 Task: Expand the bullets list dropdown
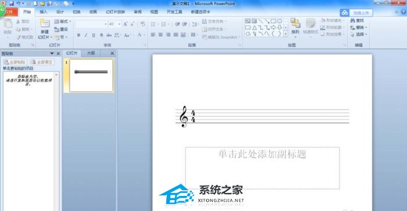tap(158, 24)
